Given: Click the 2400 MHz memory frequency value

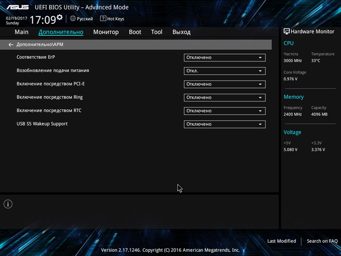Looking at the screenshot, I should (293, 114).
